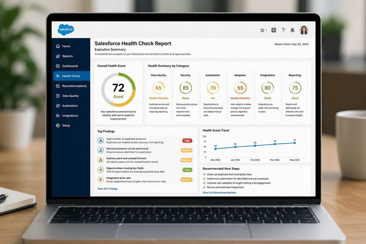Open the View All Findings link
The image size is (366, 244).
107,189
